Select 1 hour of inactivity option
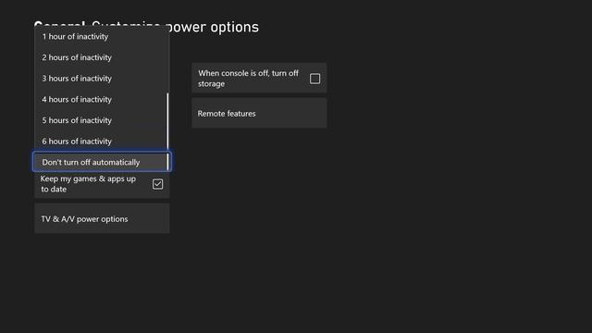 pos(101,37)
